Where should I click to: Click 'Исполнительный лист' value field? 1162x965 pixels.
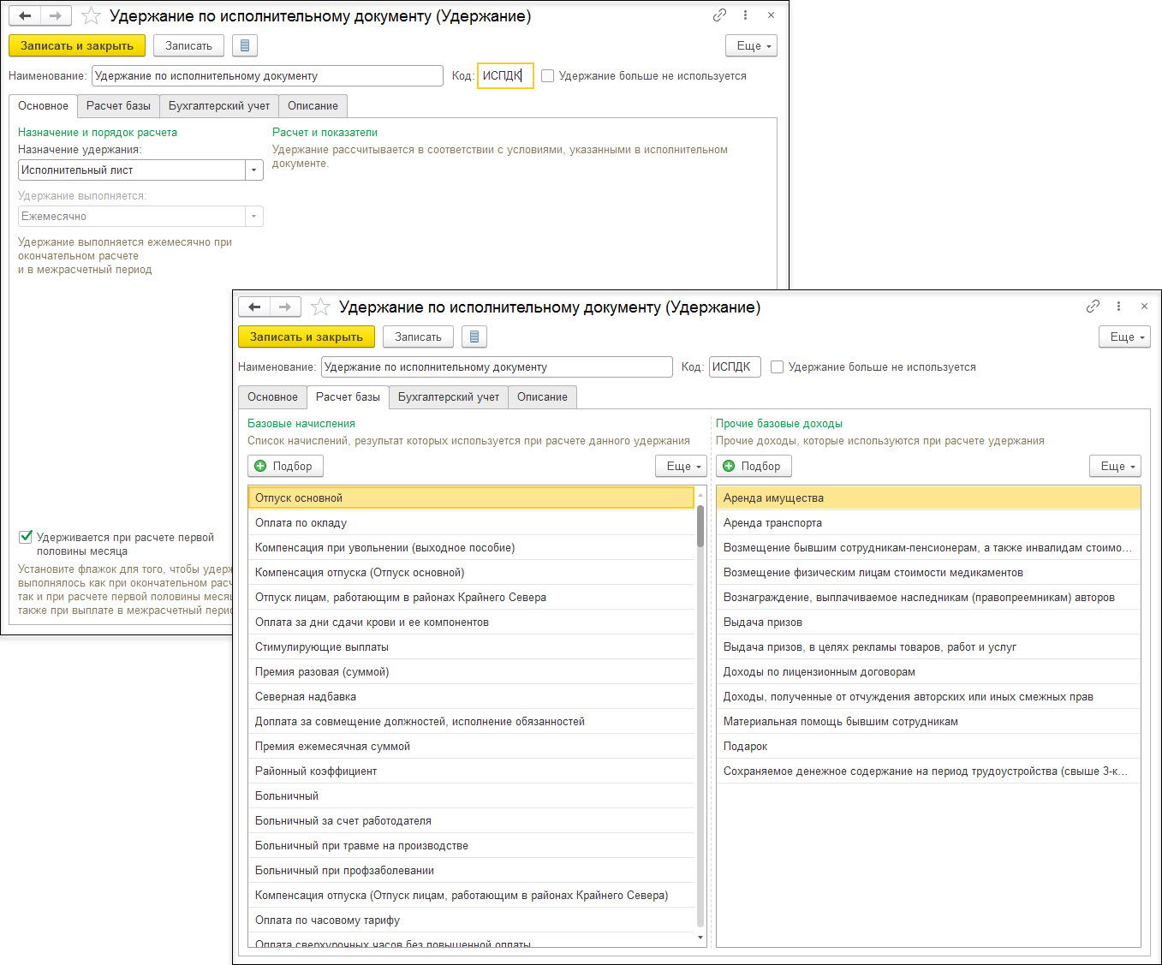tap(132, 170)
